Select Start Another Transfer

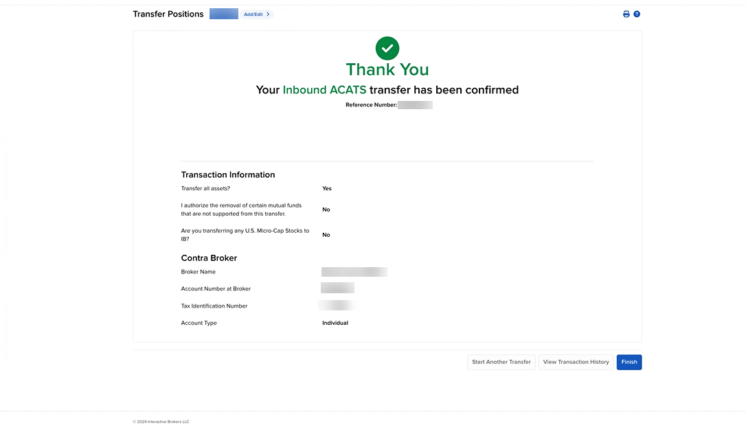tap(501, 362)
